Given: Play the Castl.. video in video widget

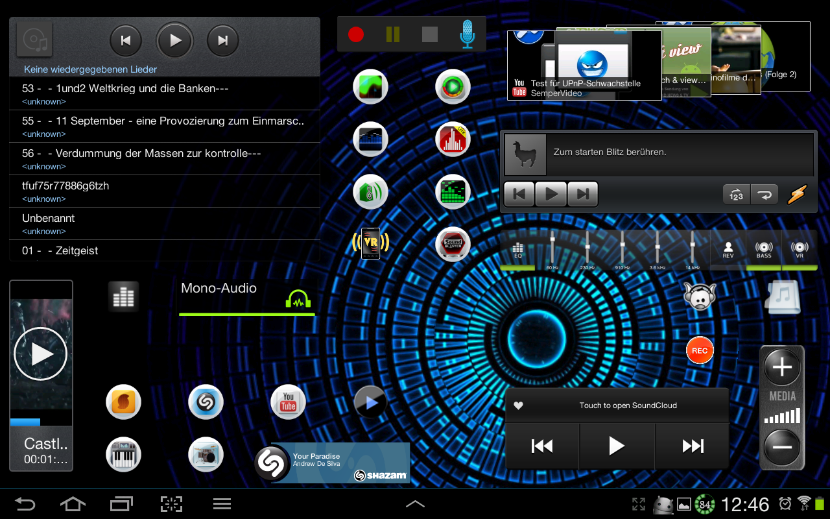Looking at the screenshot, I should tap(41, 354).
